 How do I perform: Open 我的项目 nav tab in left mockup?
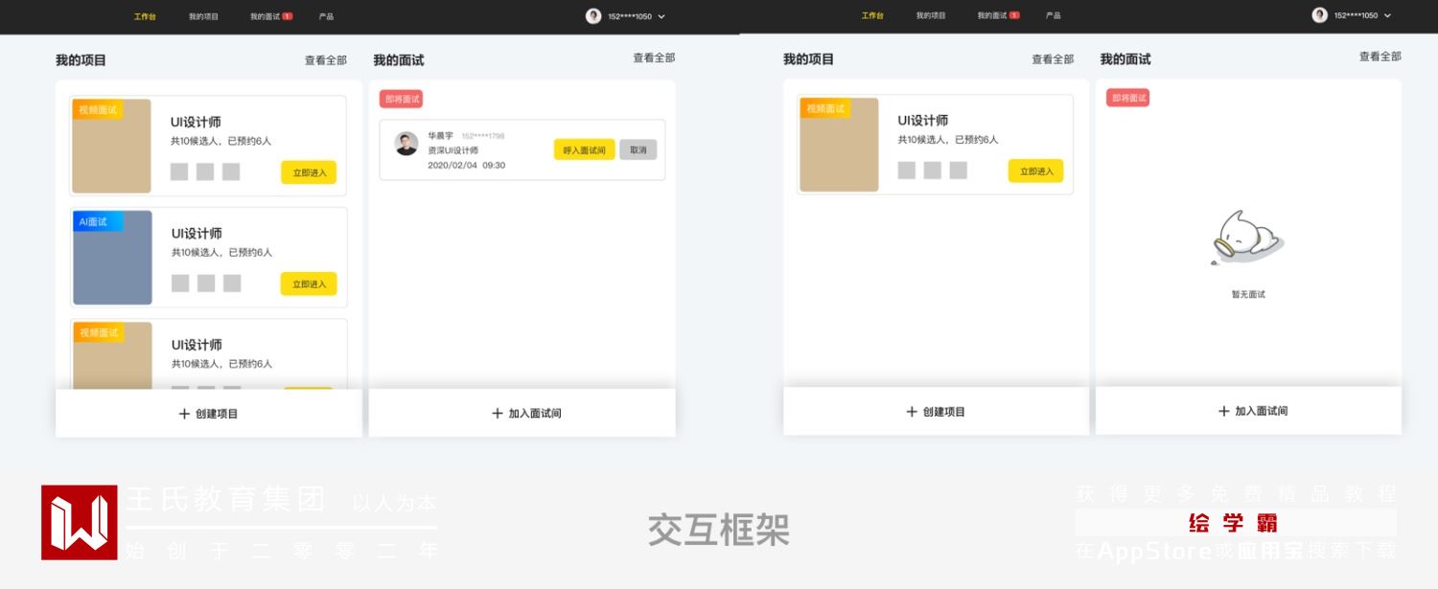click(203, 16)
